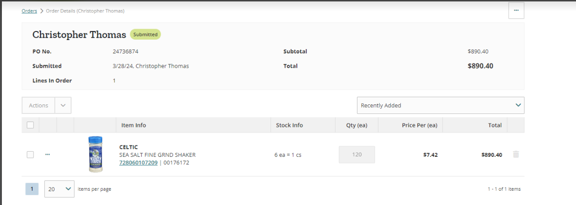Change items per page dropdown from 20
This screenshot has height=205, width=576.
[x=60, y=189]
